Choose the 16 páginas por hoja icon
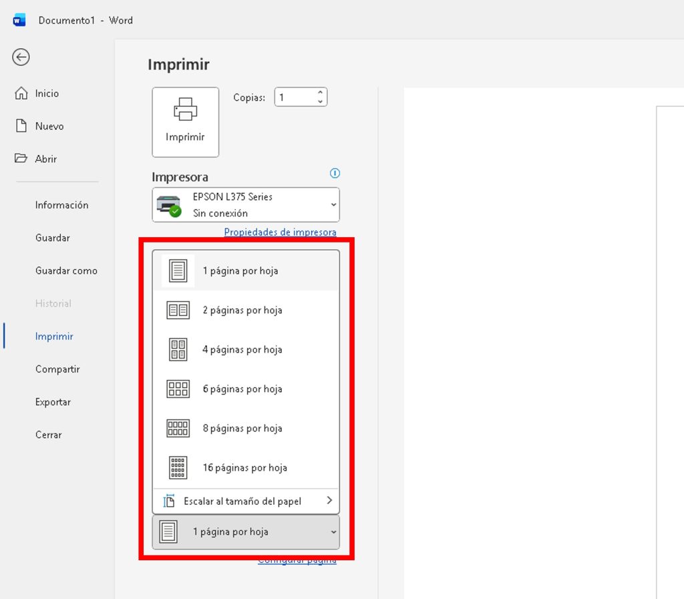The image size is (684, 599). 178,467
